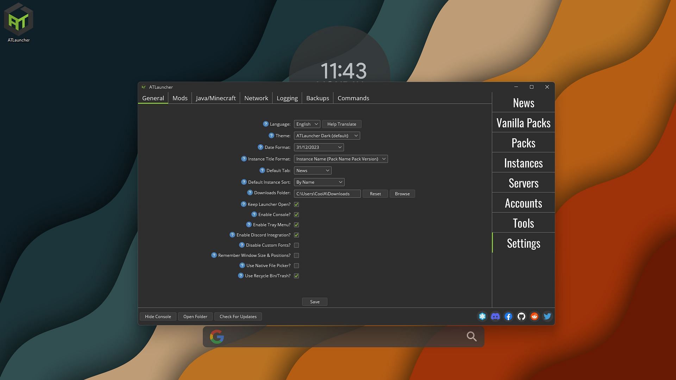Open Instances in the sidebar
This screenshot has width=676, height=380.
[524, 163]
